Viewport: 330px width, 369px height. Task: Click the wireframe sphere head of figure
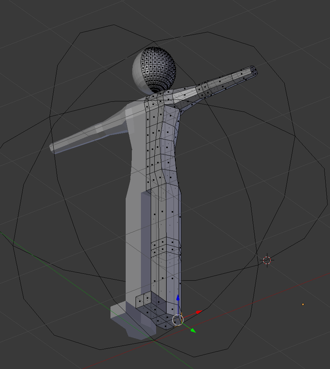coord(154,70)
